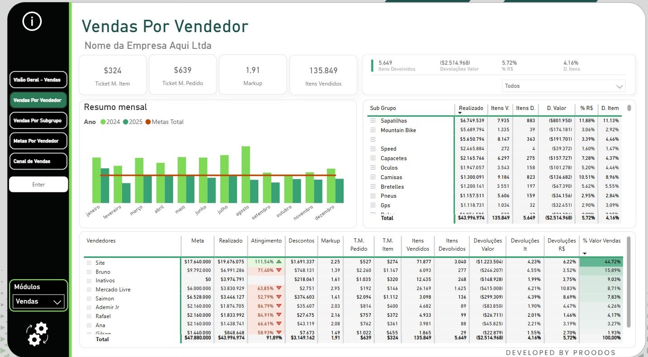648x357 pixels.
Task: Expand the Sapatilhas sub group row
Action: 373,121
